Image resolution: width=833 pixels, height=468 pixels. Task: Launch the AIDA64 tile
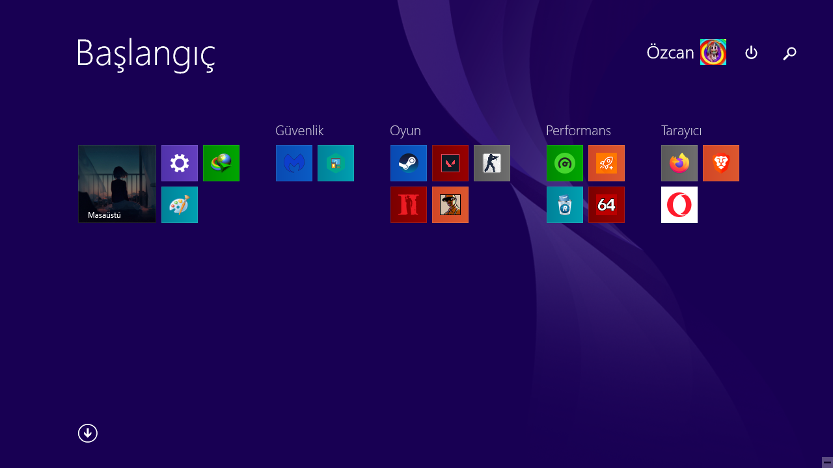(607, 205)
